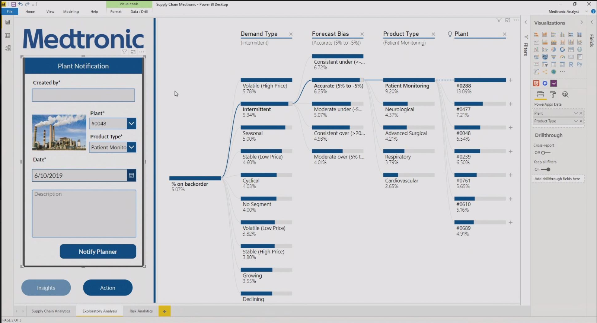Screen dimensions: 597x323
Task: Click the Description text area
Action: (84, 214)
